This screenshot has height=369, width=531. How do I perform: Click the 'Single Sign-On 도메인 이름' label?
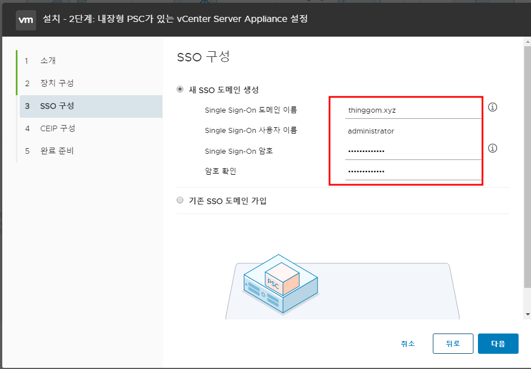pos(251,110)
